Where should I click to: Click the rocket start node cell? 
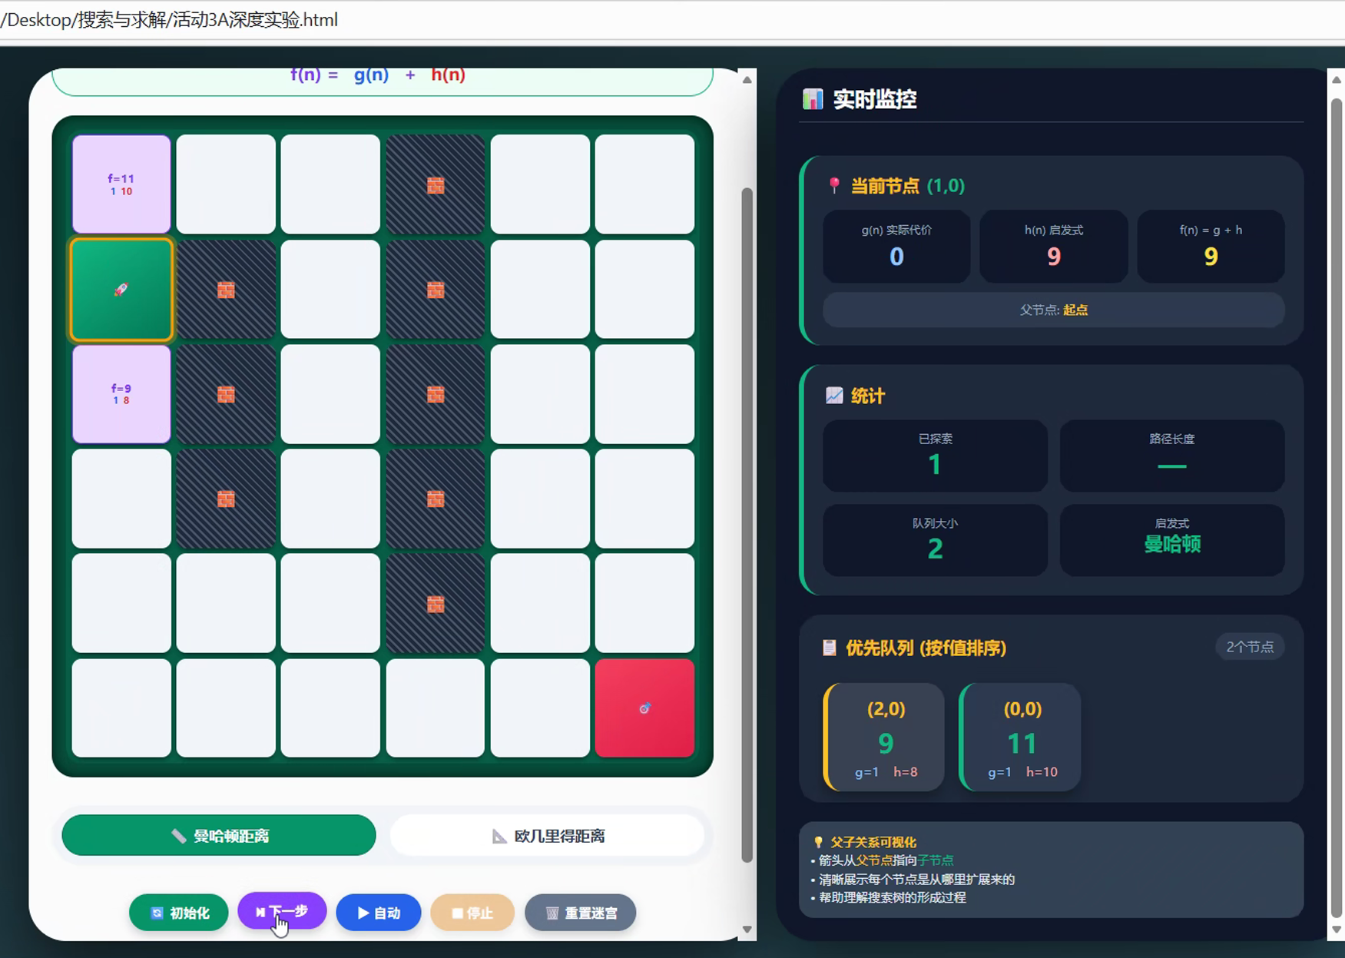click(121, 290)
